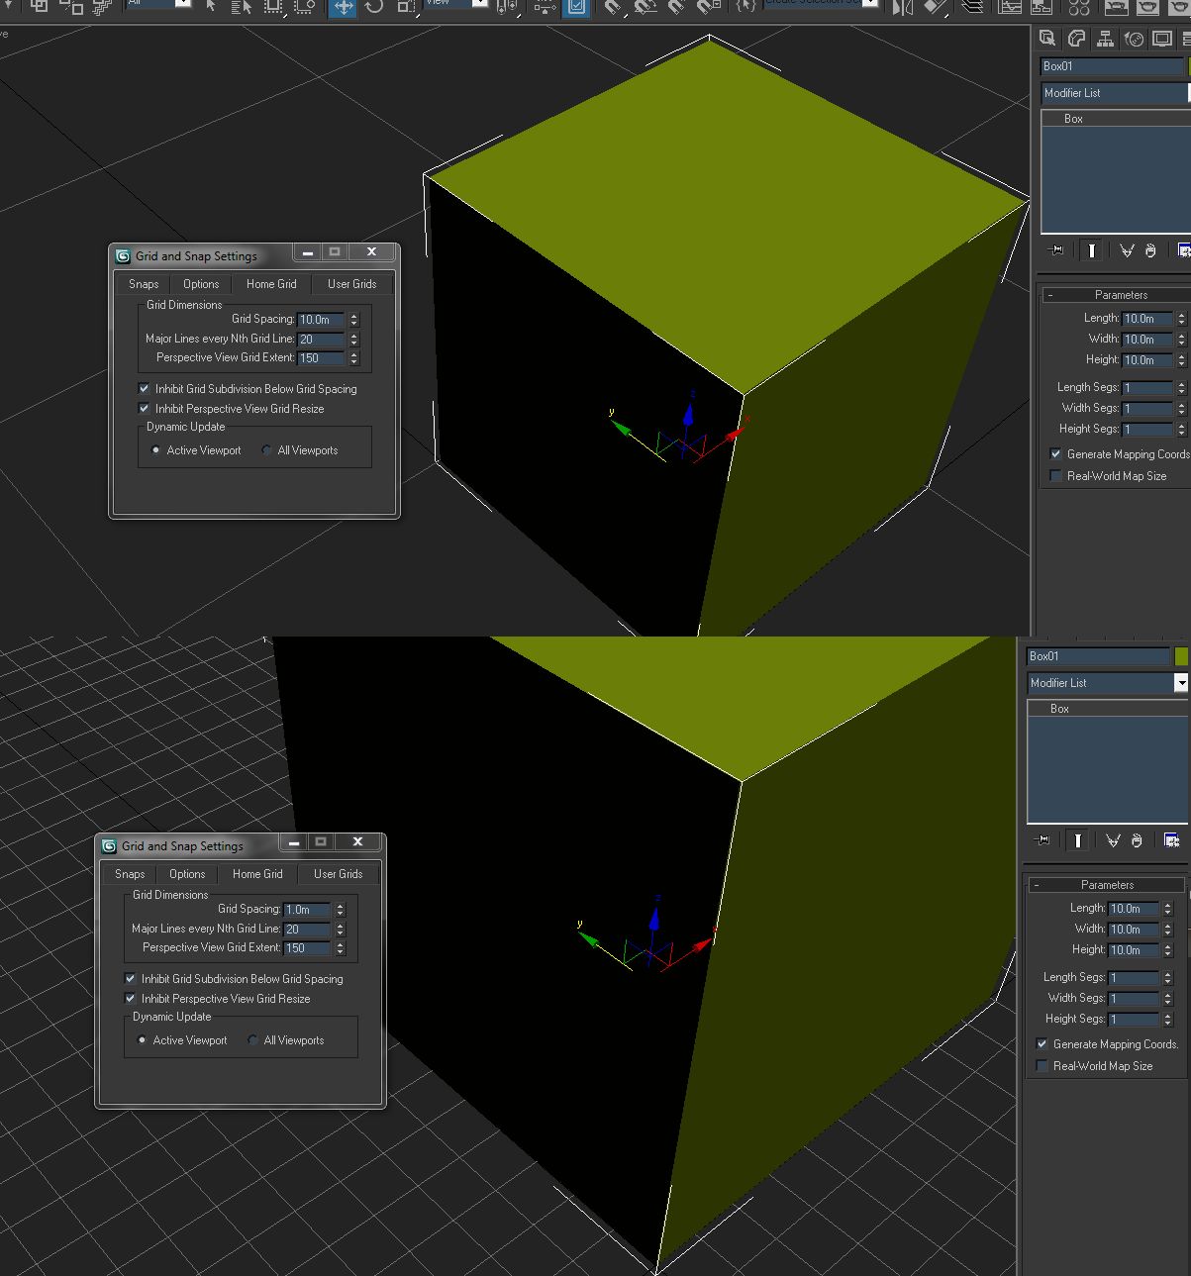The image size is (1191, 1276).
Task: Click Make Unique in lower modifier panel
Action: click(1113, 840)
